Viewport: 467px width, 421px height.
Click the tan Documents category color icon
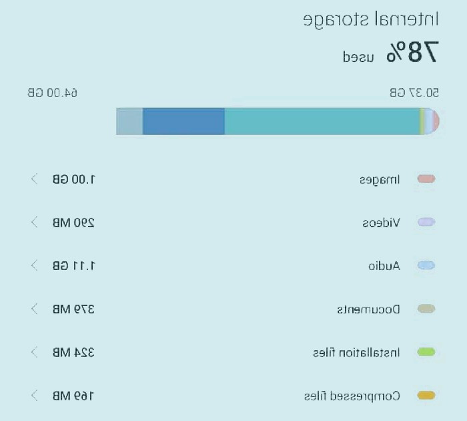tap(426, 309)
